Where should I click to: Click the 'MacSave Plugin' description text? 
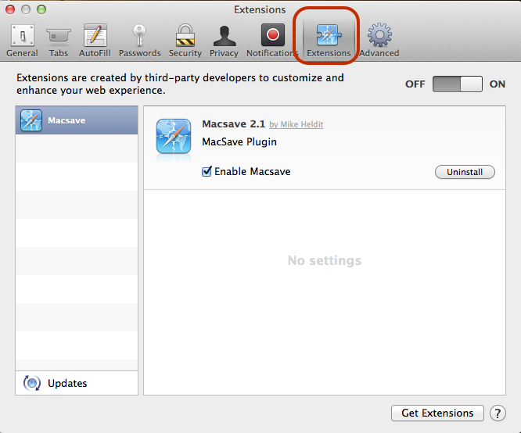coord(239,142)
